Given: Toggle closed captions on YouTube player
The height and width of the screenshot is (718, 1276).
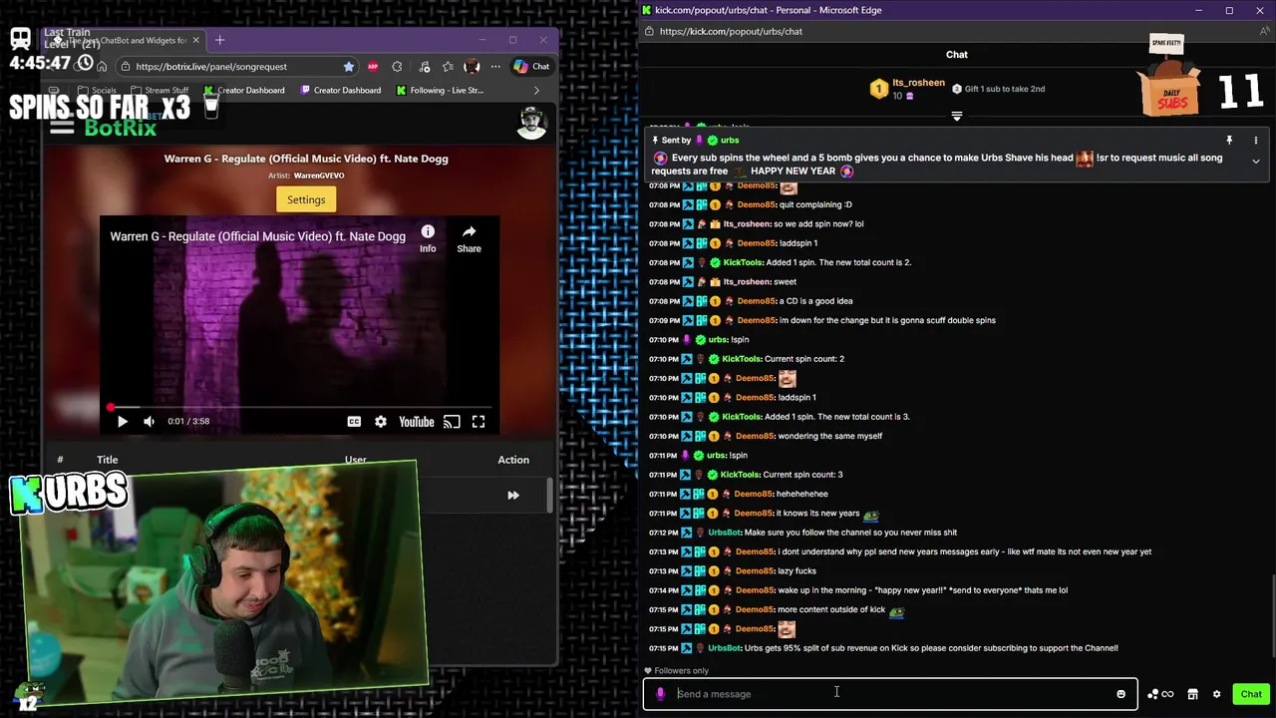Looking at the screenshot, I should click(354, 422).
